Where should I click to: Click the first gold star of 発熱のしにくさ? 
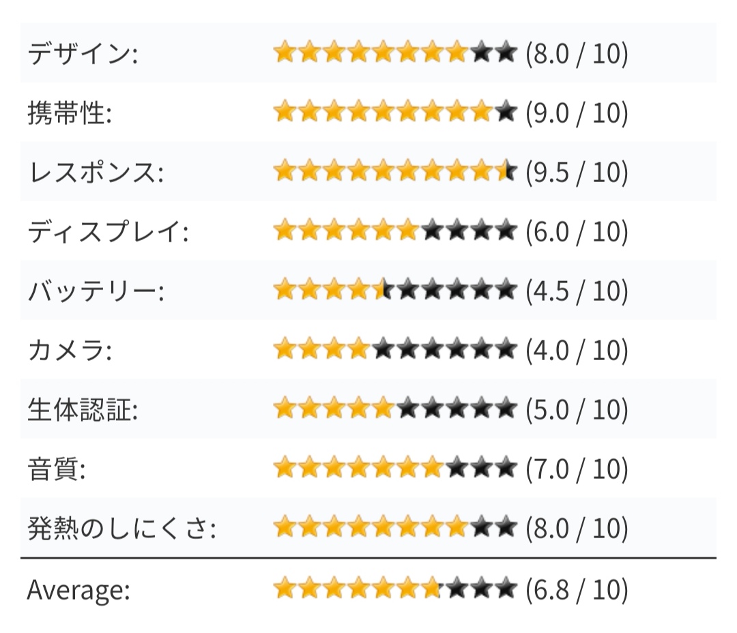(x=285, y=528)
